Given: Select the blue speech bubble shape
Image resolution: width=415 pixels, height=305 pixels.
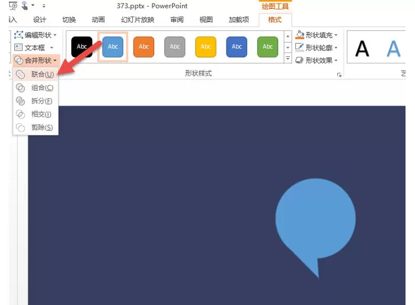Looking at the screenshot, I should coord(315,228).
